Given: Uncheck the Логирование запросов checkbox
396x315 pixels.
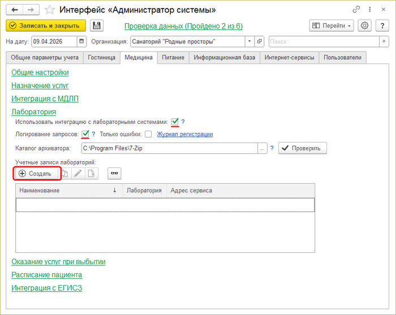Looking at the screenshot, I should point(85,134).
